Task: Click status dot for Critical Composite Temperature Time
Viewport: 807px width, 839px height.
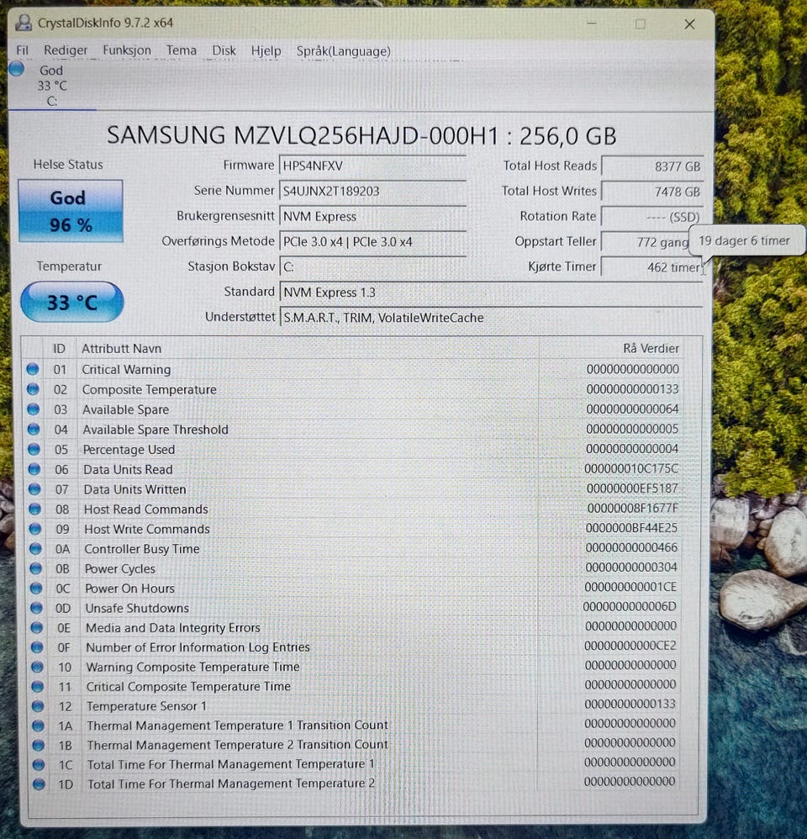Action: (x=38, y=686)
